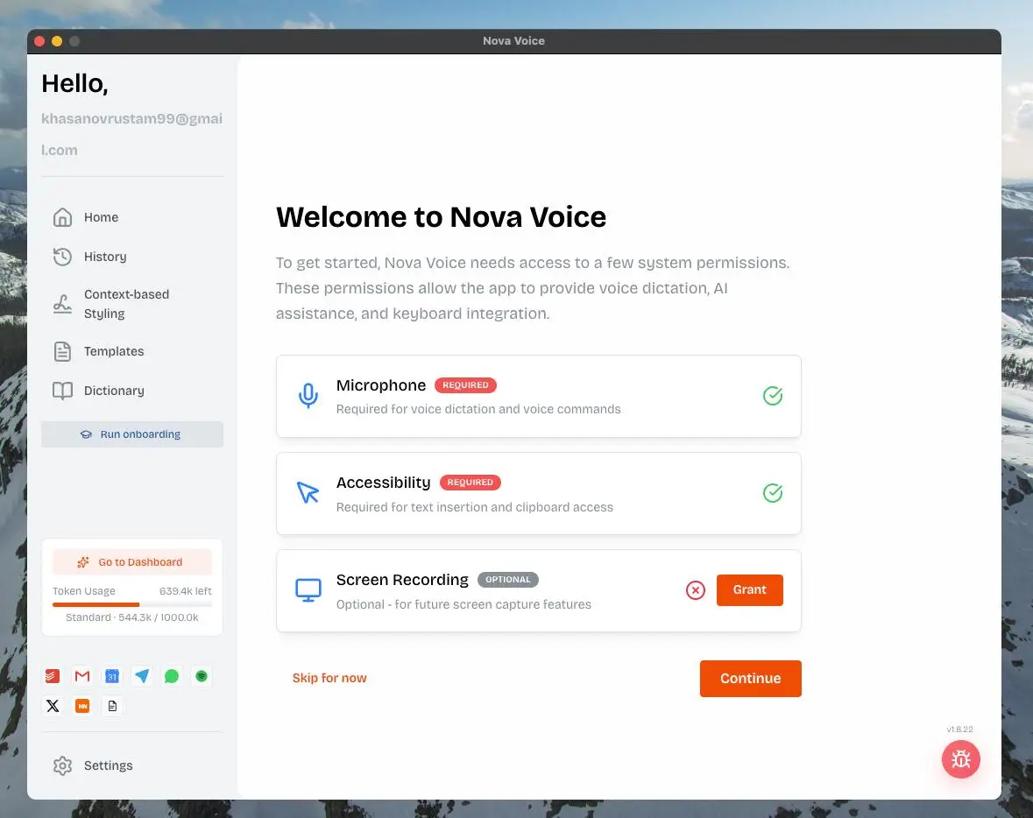Select the X (Twitter) icon
Screen dimensions: 1033x818
point(53,706)
